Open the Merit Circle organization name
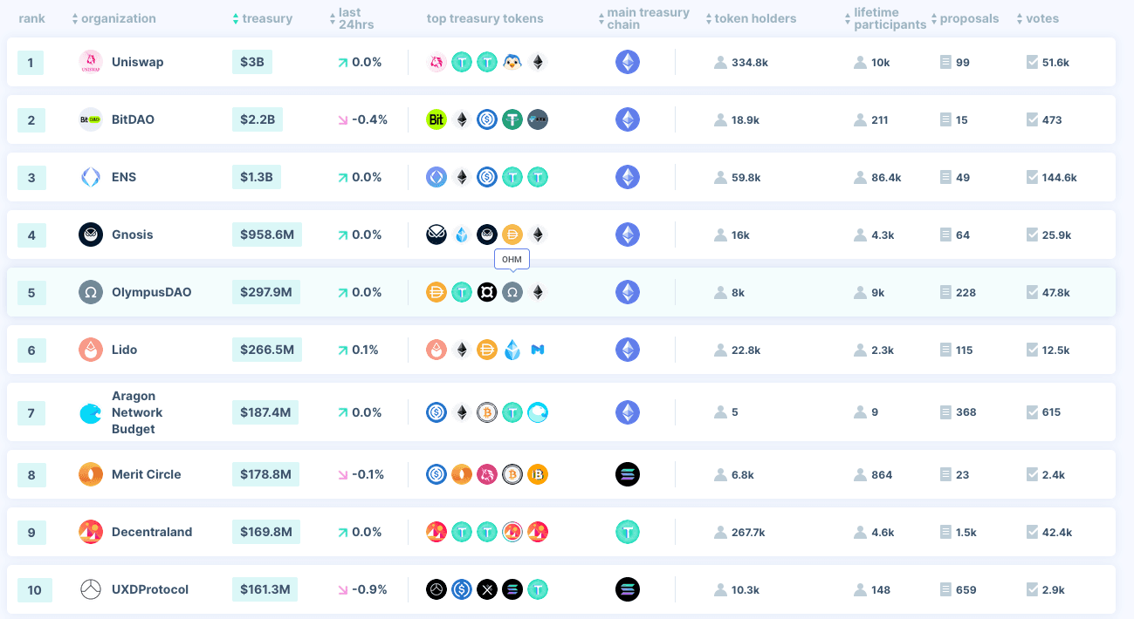 tap(146, 474)
